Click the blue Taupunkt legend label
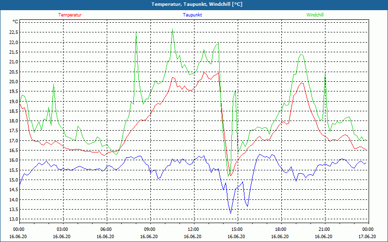The image size is (388, 242). (x=192, y=15)
